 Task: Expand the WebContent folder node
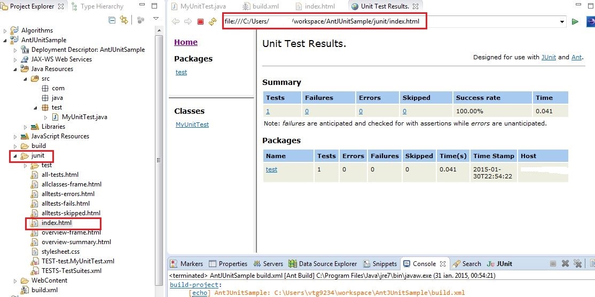(14, 280)
